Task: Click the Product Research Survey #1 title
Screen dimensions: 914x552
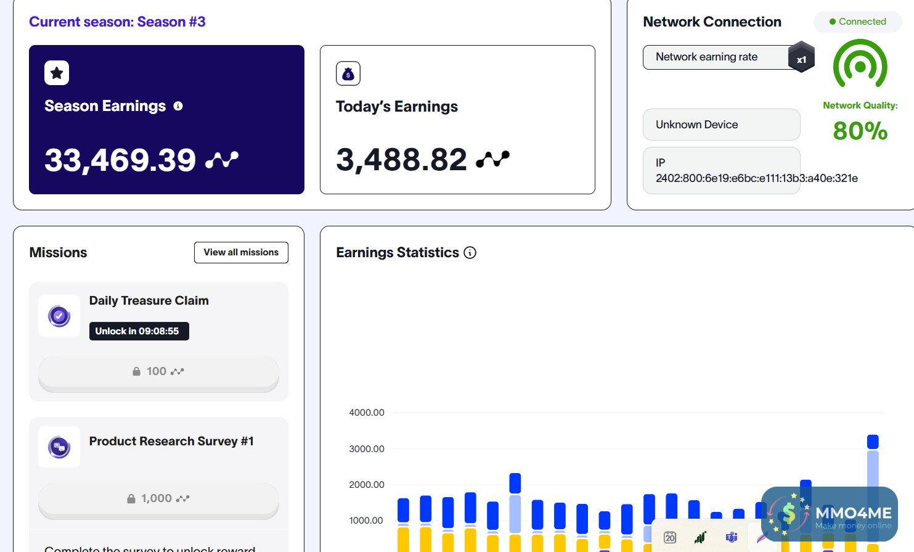Action: pyautogui.click(x=171, y=442)
